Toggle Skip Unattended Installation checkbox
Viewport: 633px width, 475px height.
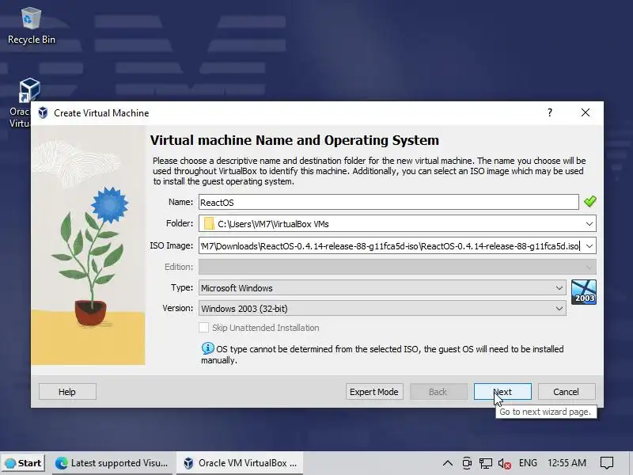pyautogui.click(x=204, y=327)
